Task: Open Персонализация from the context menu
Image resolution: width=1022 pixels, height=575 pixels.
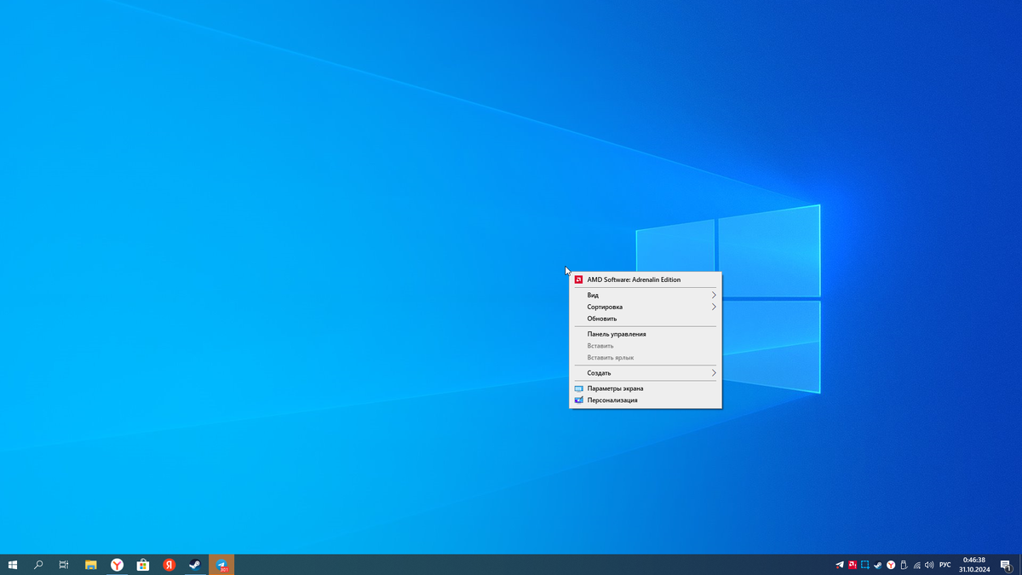Action: 646,400
